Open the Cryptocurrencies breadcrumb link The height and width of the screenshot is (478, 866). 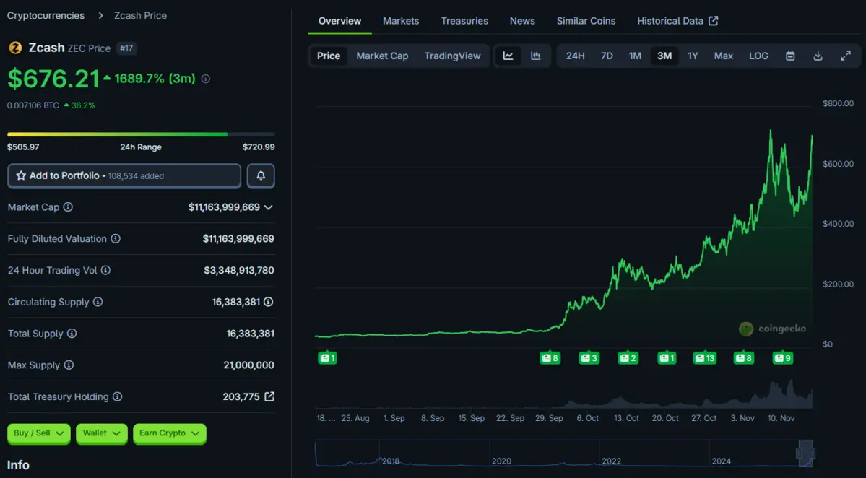(x=46, y=15)
